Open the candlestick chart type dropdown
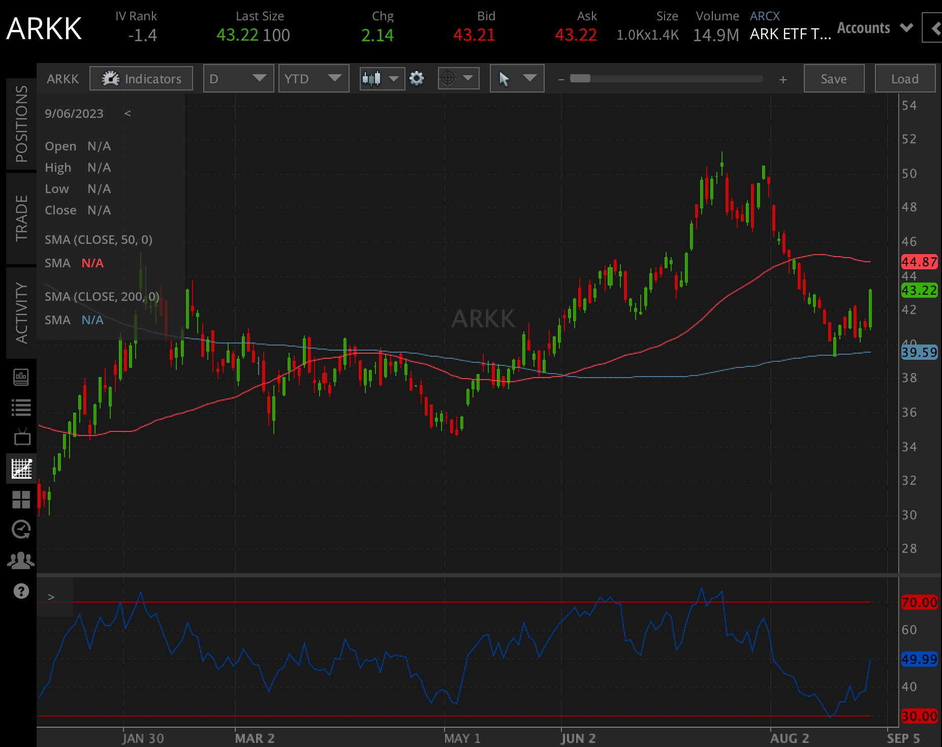The width and height of the screenshot is (942, 747). tap(382, 79)
